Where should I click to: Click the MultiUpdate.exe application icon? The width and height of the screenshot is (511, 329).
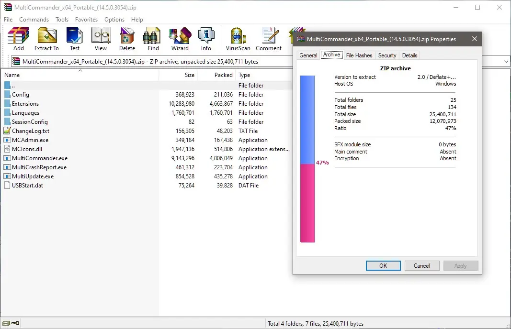(7, 176)
